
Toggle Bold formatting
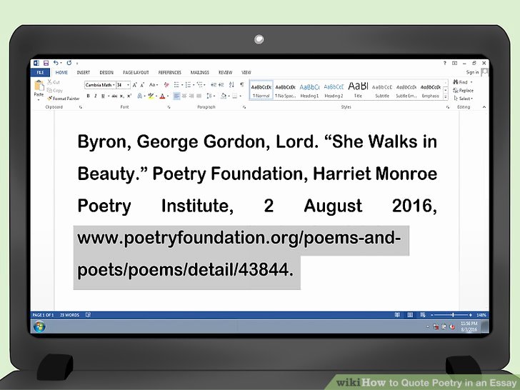click(88, 96)
